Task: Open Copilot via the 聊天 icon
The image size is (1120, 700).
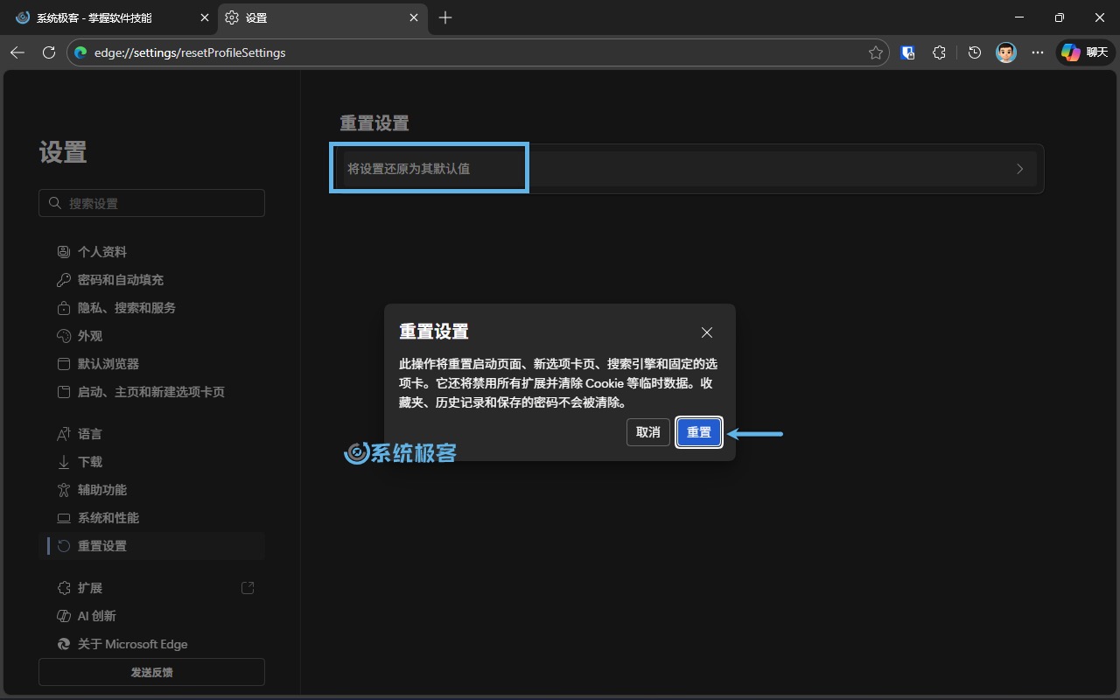Action: 1083,52
